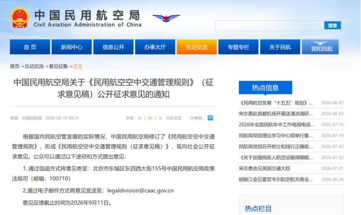Open the 首页 navigation tab
Image resolution: width=361 pixels, height=215 pixels.
(x=30, y=47)
